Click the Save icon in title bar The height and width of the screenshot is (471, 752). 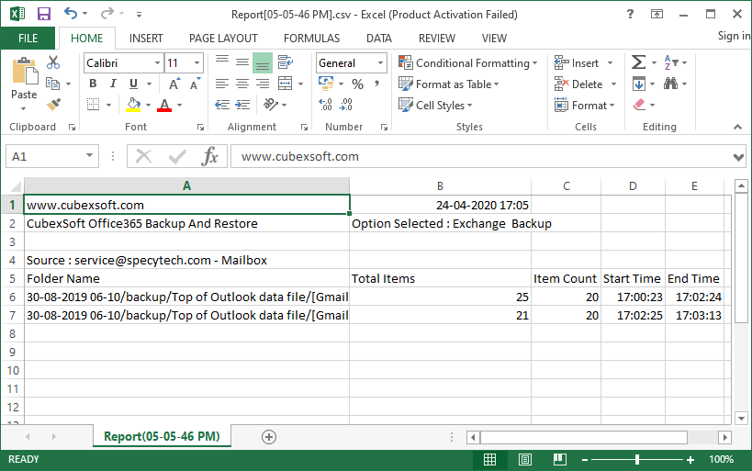pos(43,14)
